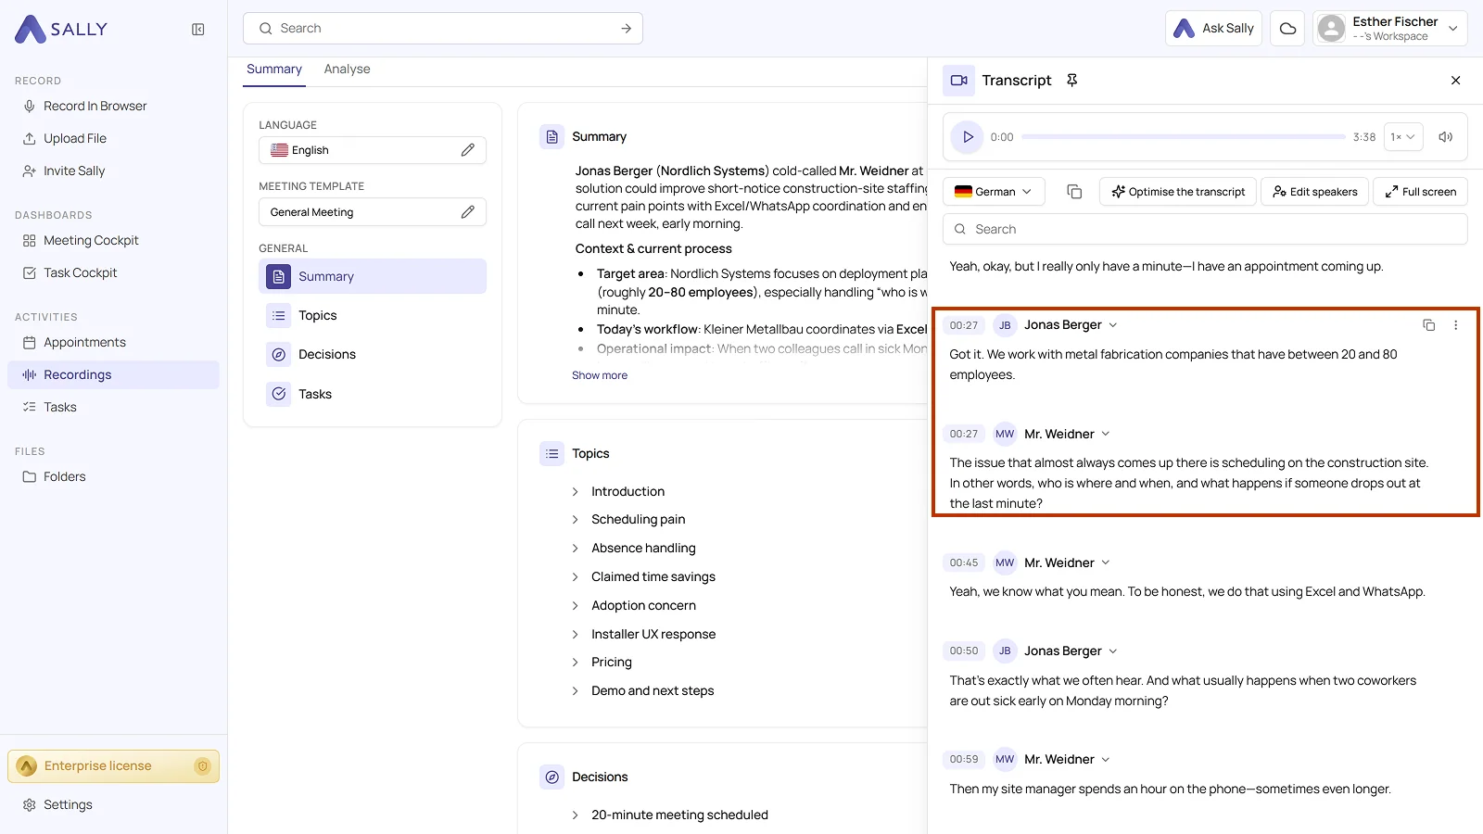Mute the audio volume icon
Image resolution: width=1483 pixels, height=834 pixels.
(1445, 137)
